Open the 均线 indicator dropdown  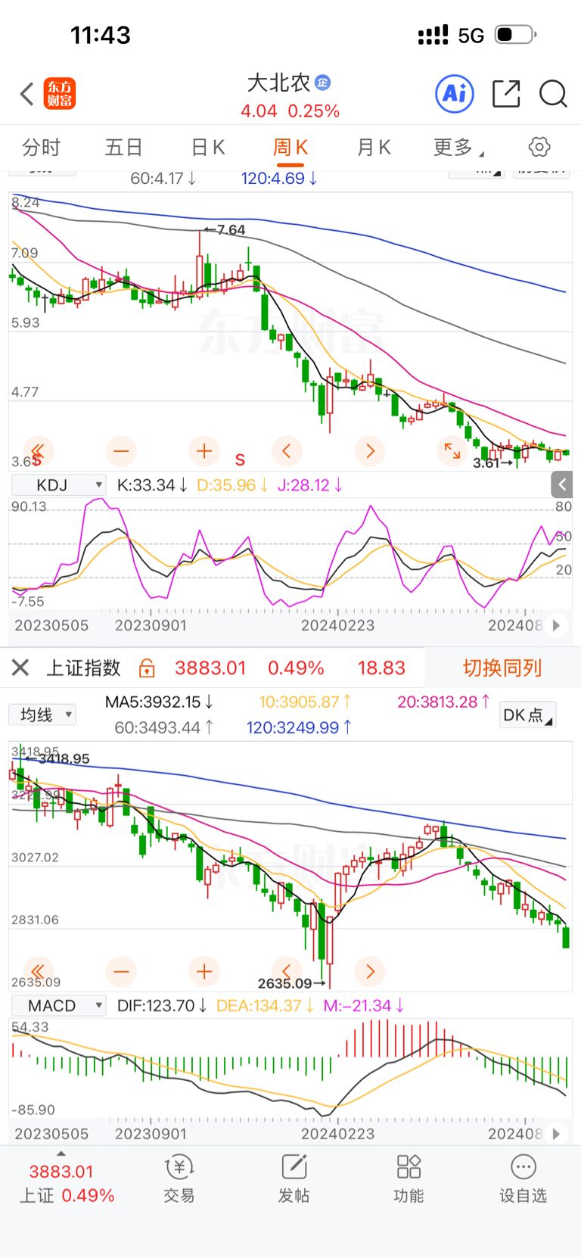point(42,715)
